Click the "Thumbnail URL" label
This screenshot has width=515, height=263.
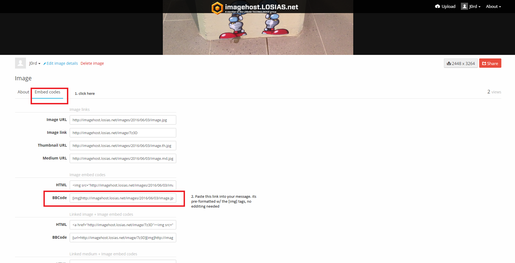[x=52, y=145]
